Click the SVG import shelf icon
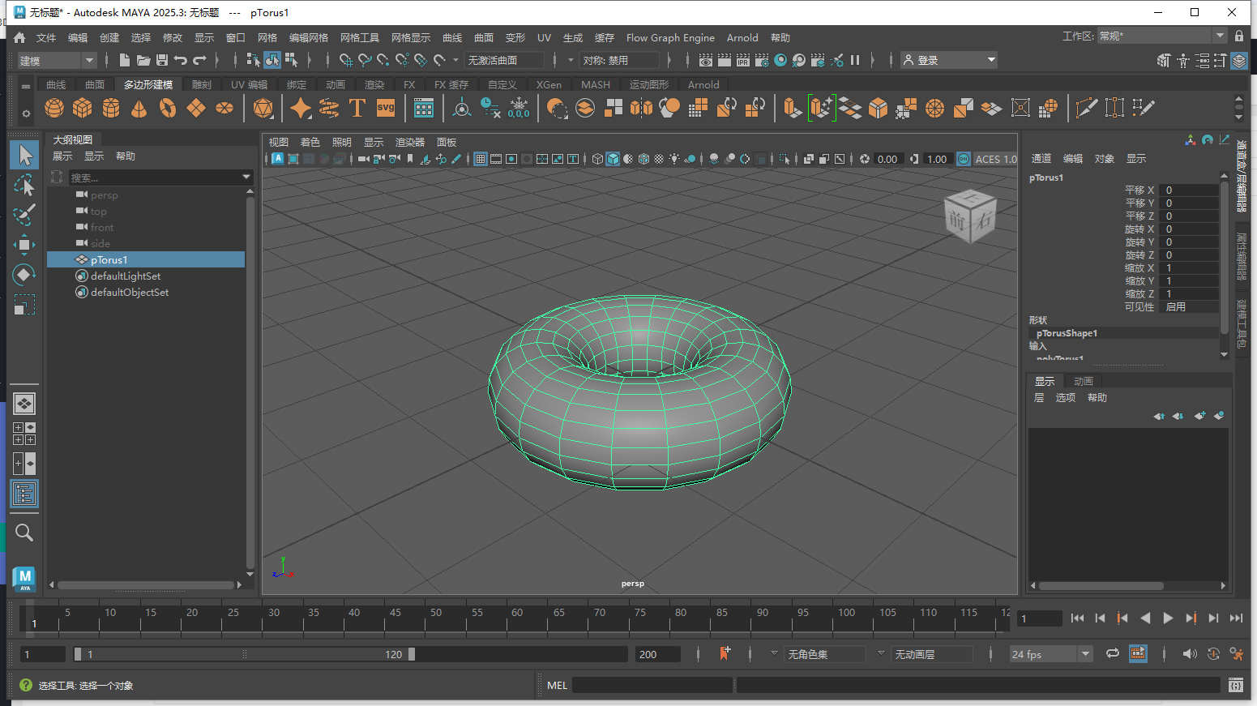The image size is (1257, 706). coord(386,108)
